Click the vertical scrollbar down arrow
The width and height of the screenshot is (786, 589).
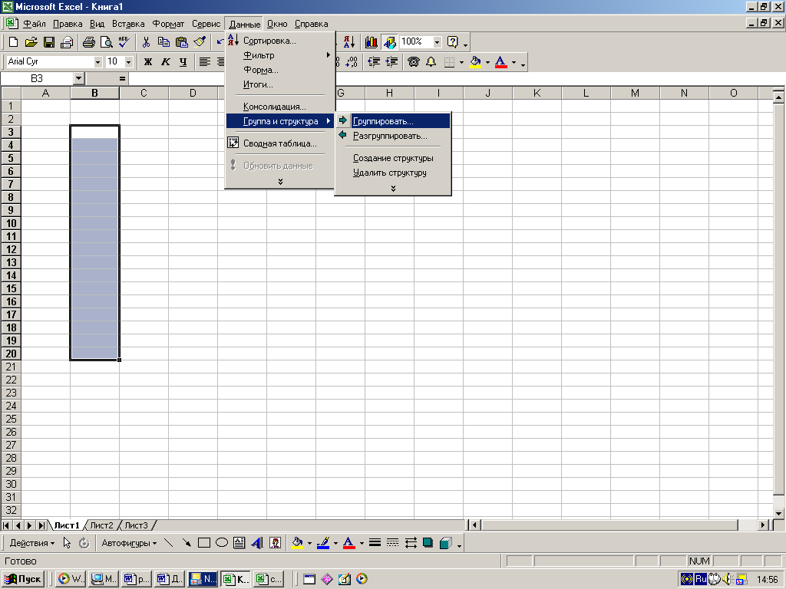778,513
